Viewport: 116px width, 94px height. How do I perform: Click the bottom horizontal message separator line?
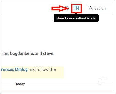pos(57,91)
